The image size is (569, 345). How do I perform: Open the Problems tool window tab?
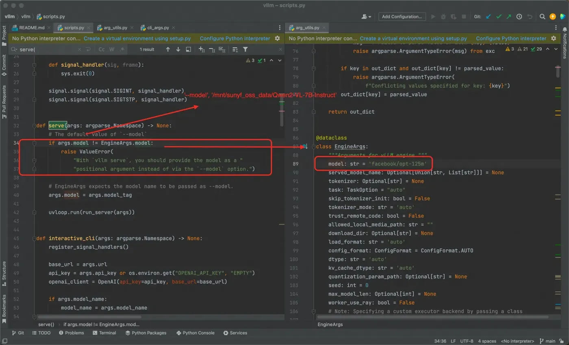[72, 333]
